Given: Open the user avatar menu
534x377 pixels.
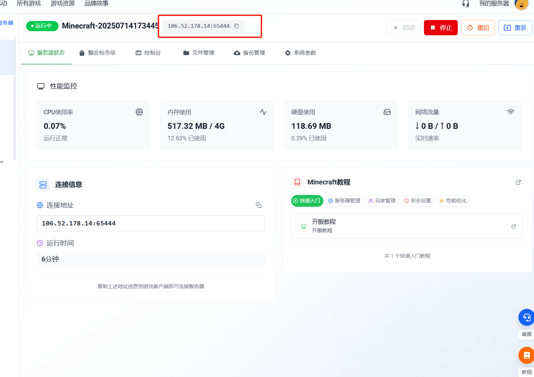Looking at the screenshot, I should (x=521, y=4).
